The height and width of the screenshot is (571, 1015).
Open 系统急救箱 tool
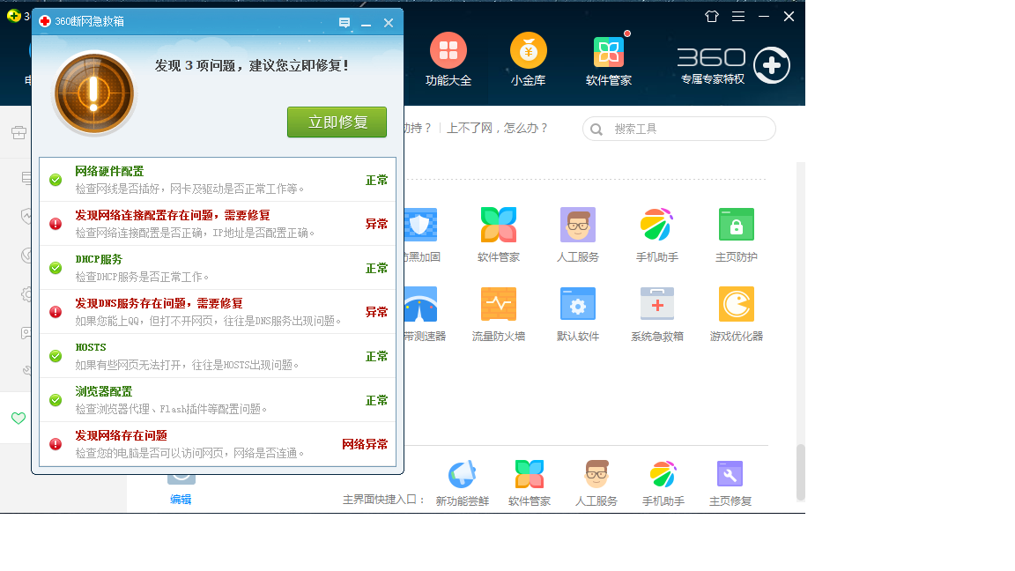657,315
